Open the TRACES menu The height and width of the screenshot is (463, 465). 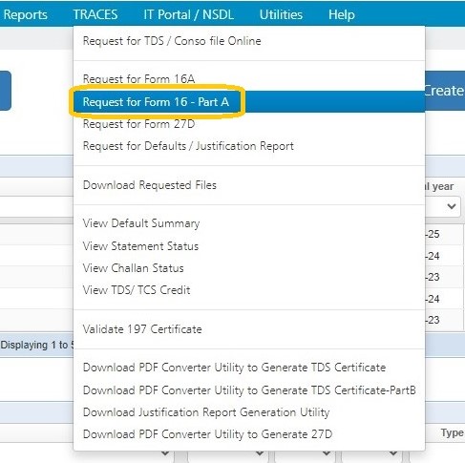(x=95, y=14)
